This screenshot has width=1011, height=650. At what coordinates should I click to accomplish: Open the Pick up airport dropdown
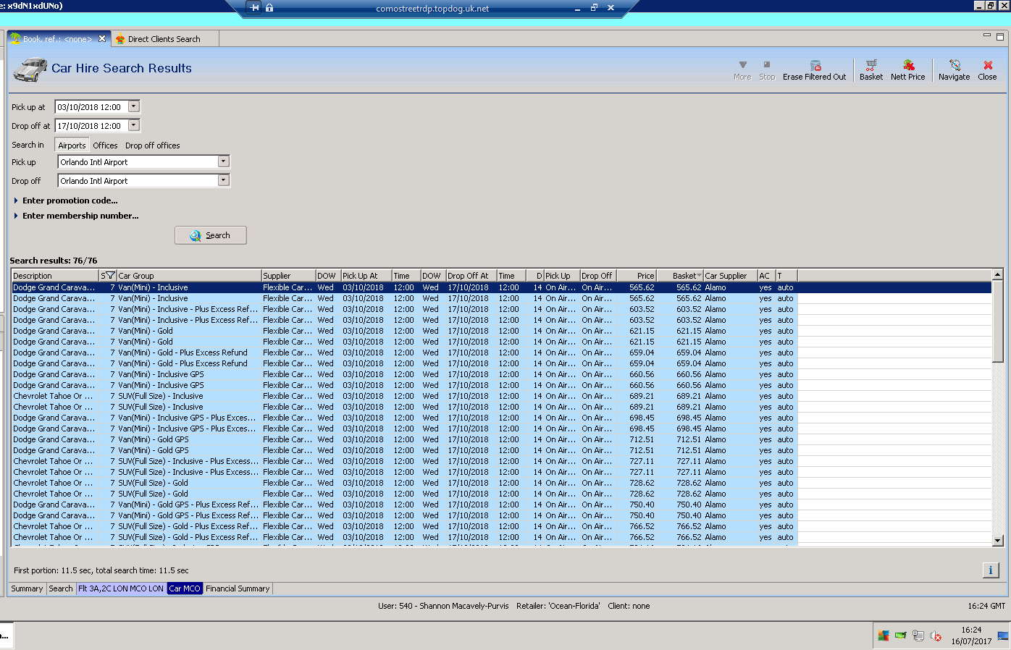223,161
